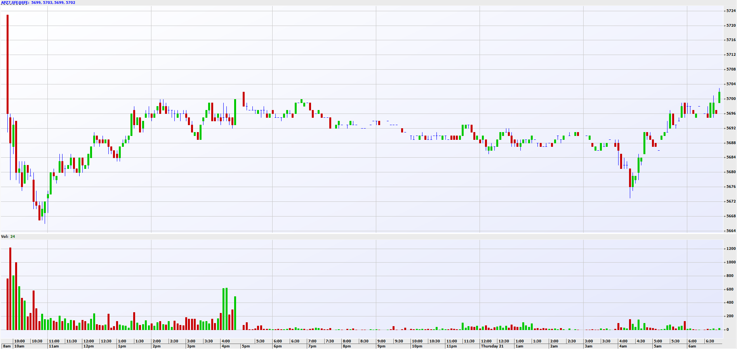737x349 pixels.
Task: Click the 5pm hour label
Action: click(246, 346)
